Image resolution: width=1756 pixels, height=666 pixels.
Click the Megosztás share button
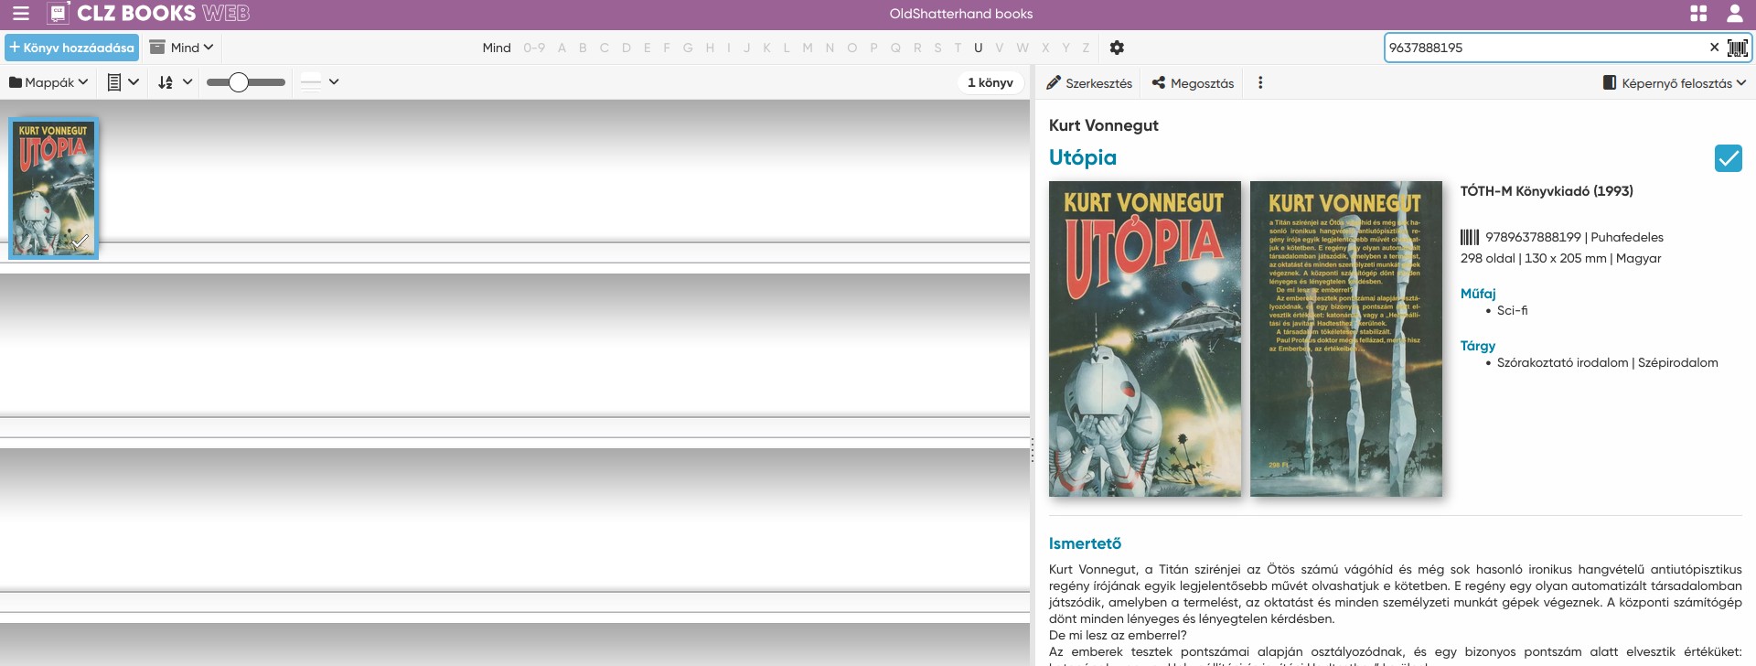pos(1193,82)
